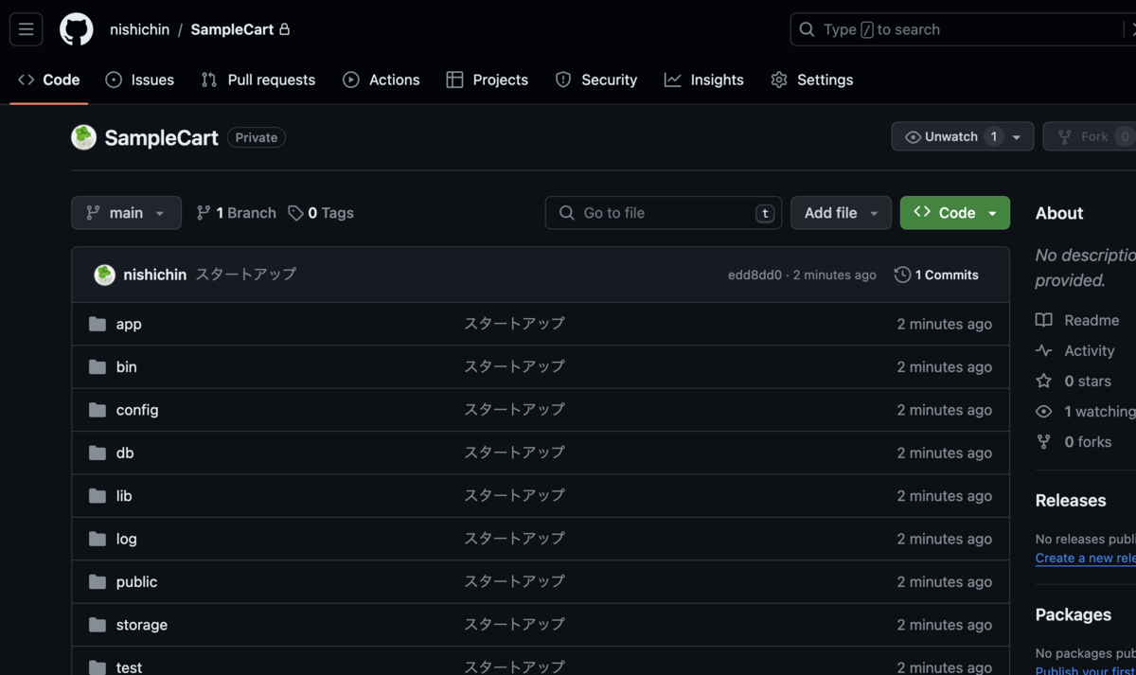Click the app folder icon
This screenshot has width=1136, height=675.
click(98, 324)
